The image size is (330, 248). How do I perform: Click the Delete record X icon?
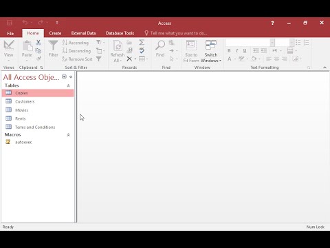click(129, 59)
